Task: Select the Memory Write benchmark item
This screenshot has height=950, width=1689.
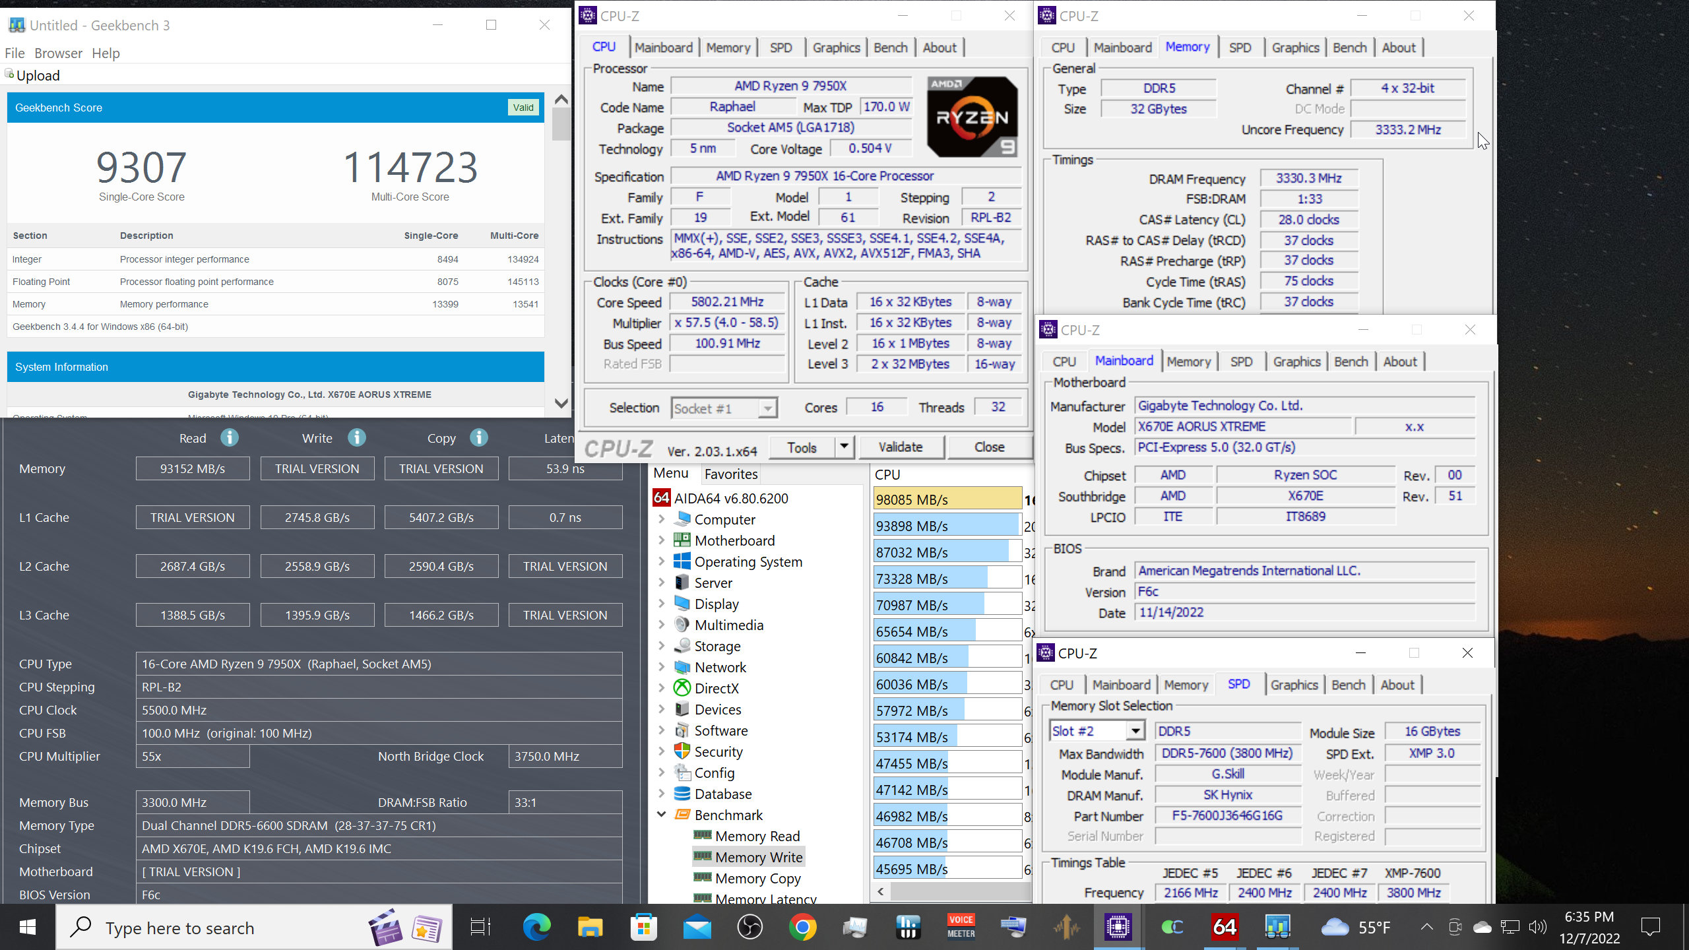Action: (758, 857)
